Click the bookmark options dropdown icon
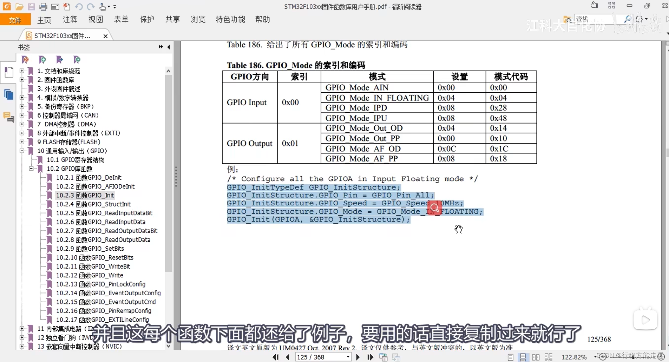This screenshot has width=669, height=362. tap(77, 60)
